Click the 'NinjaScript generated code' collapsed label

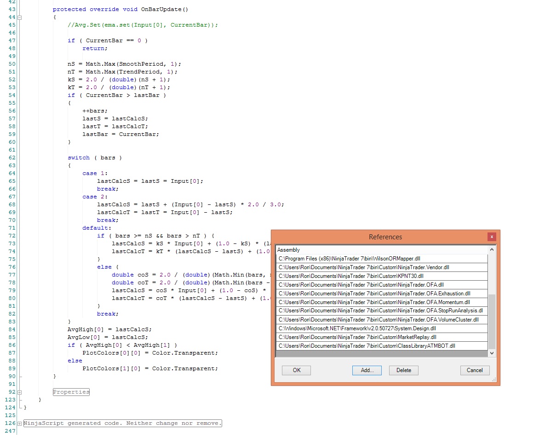122,423
